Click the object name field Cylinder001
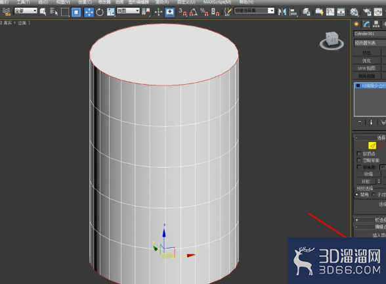The height and width of the screenshot is (284, 386). [x=370, y=34]
